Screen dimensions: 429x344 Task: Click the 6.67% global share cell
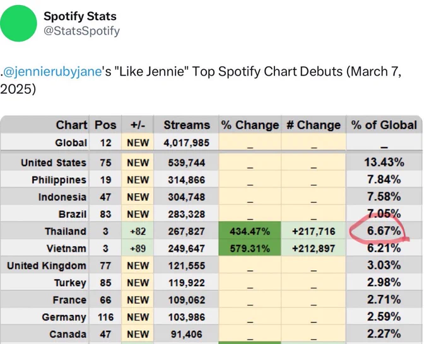384,231
